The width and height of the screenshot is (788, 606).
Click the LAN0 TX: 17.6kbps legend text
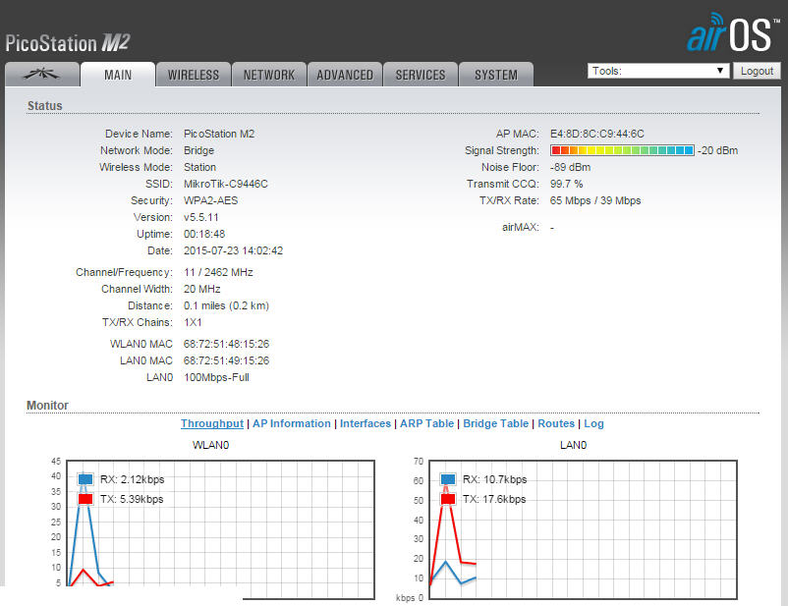click(494, 499)
